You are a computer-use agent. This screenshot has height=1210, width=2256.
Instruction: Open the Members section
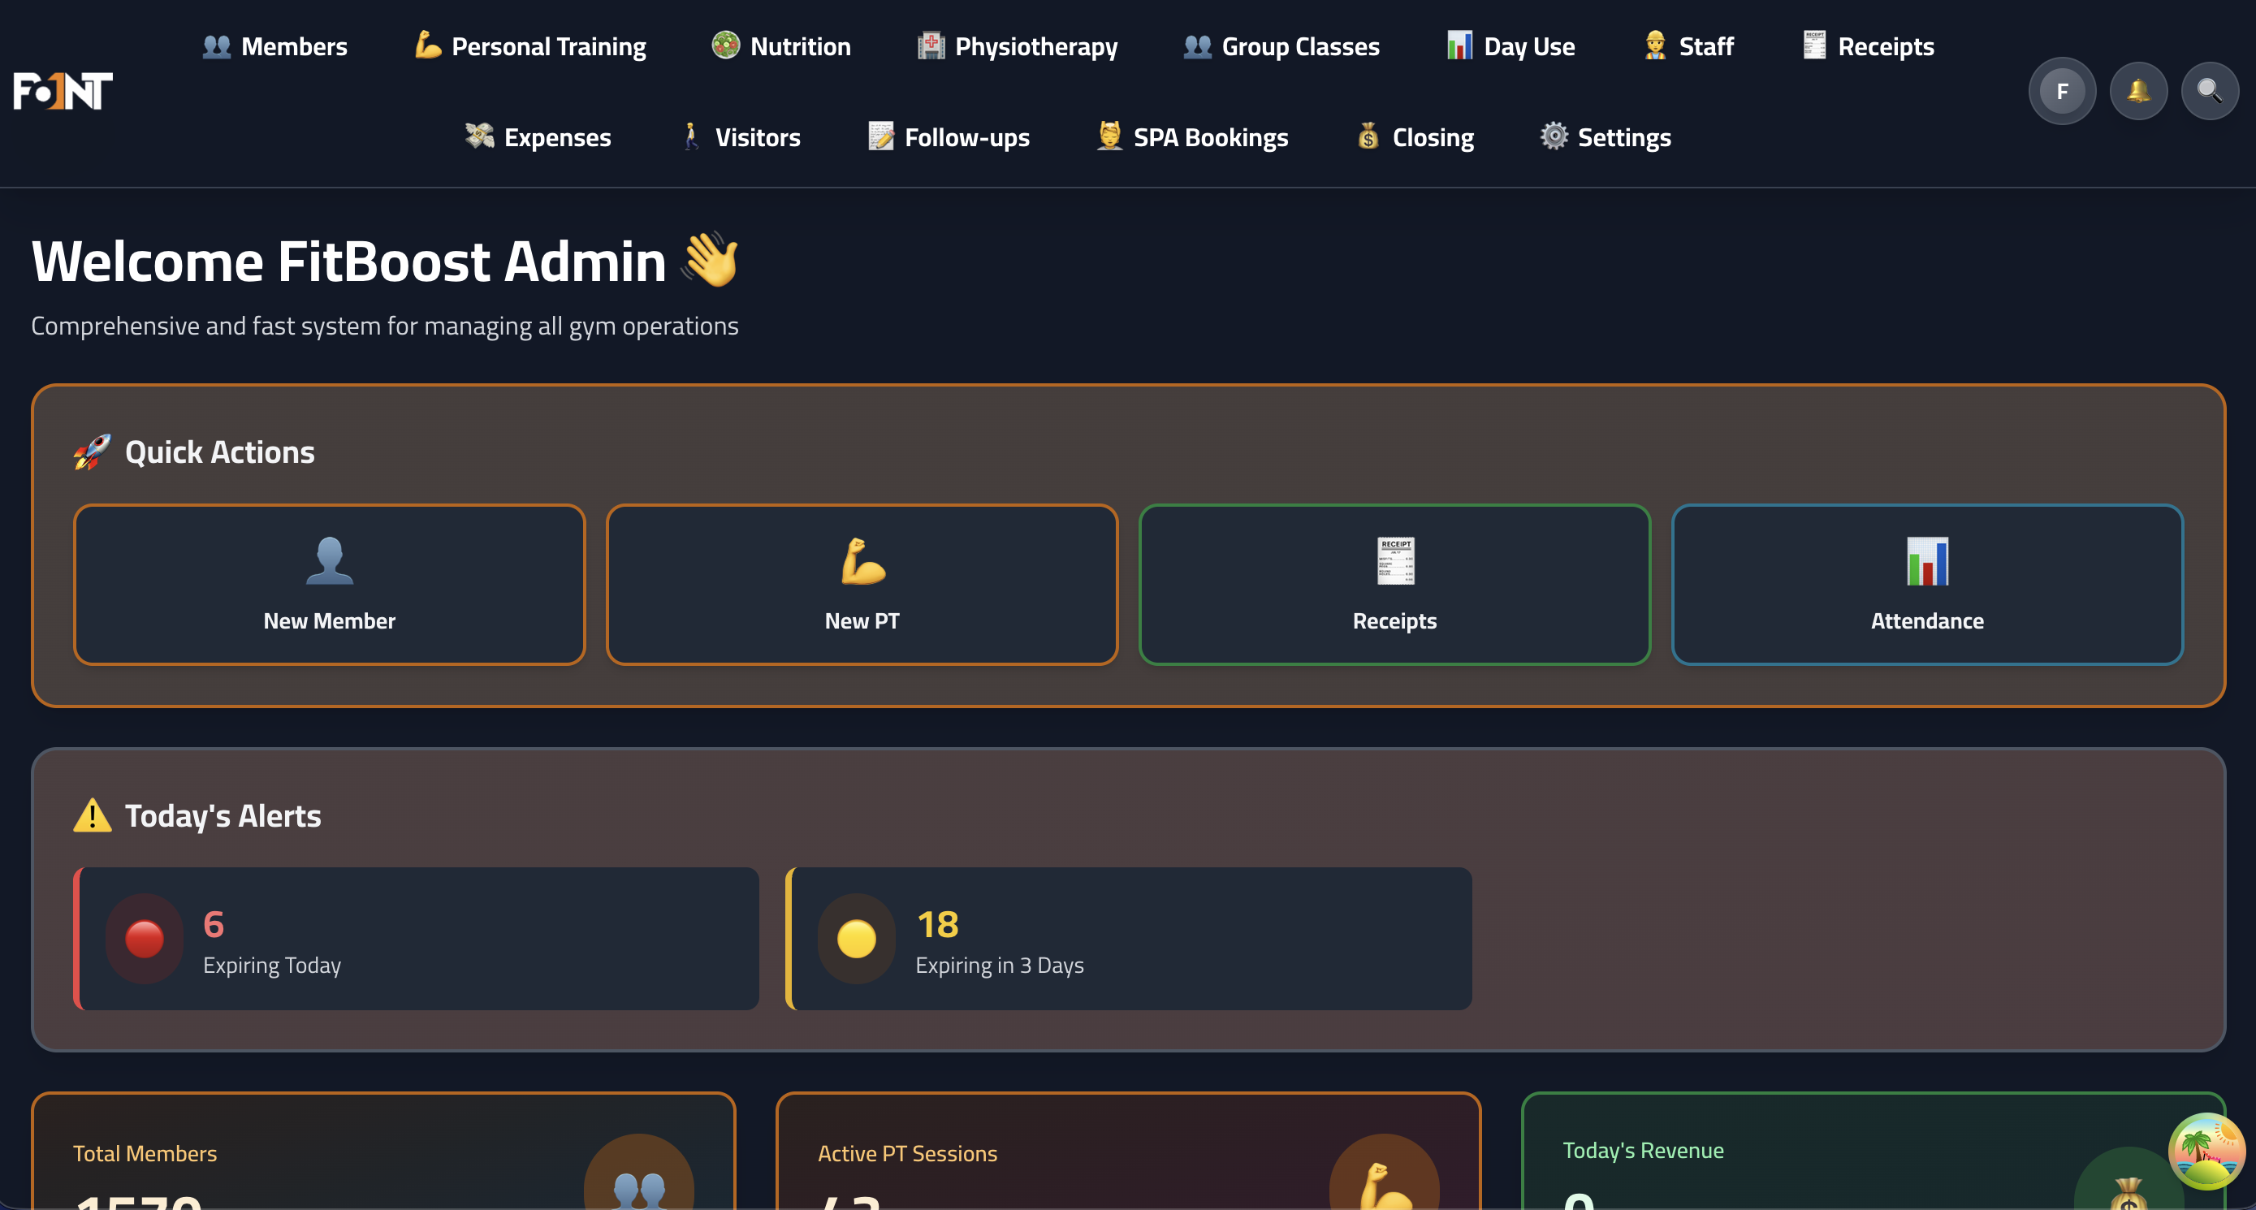274,46
